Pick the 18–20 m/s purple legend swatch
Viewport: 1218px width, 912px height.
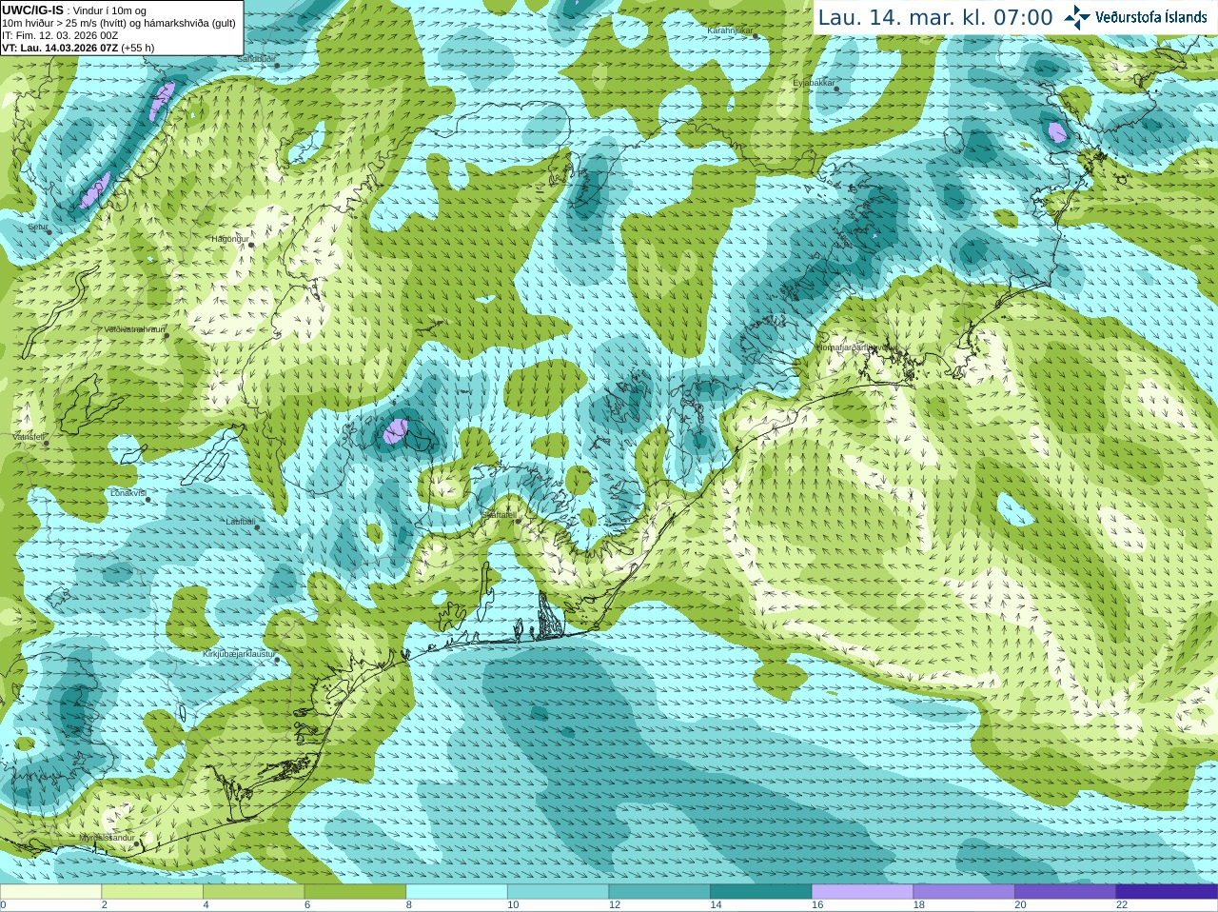pos(964,892)
